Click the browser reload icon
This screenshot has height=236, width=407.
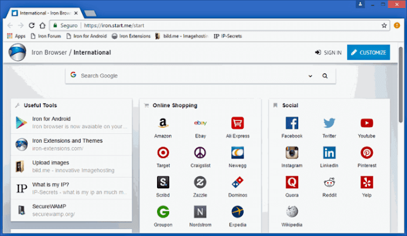31,25
